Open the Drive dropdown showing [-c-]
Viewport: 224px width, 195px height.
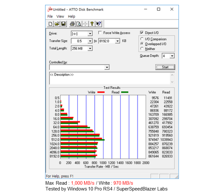[90, 34]
